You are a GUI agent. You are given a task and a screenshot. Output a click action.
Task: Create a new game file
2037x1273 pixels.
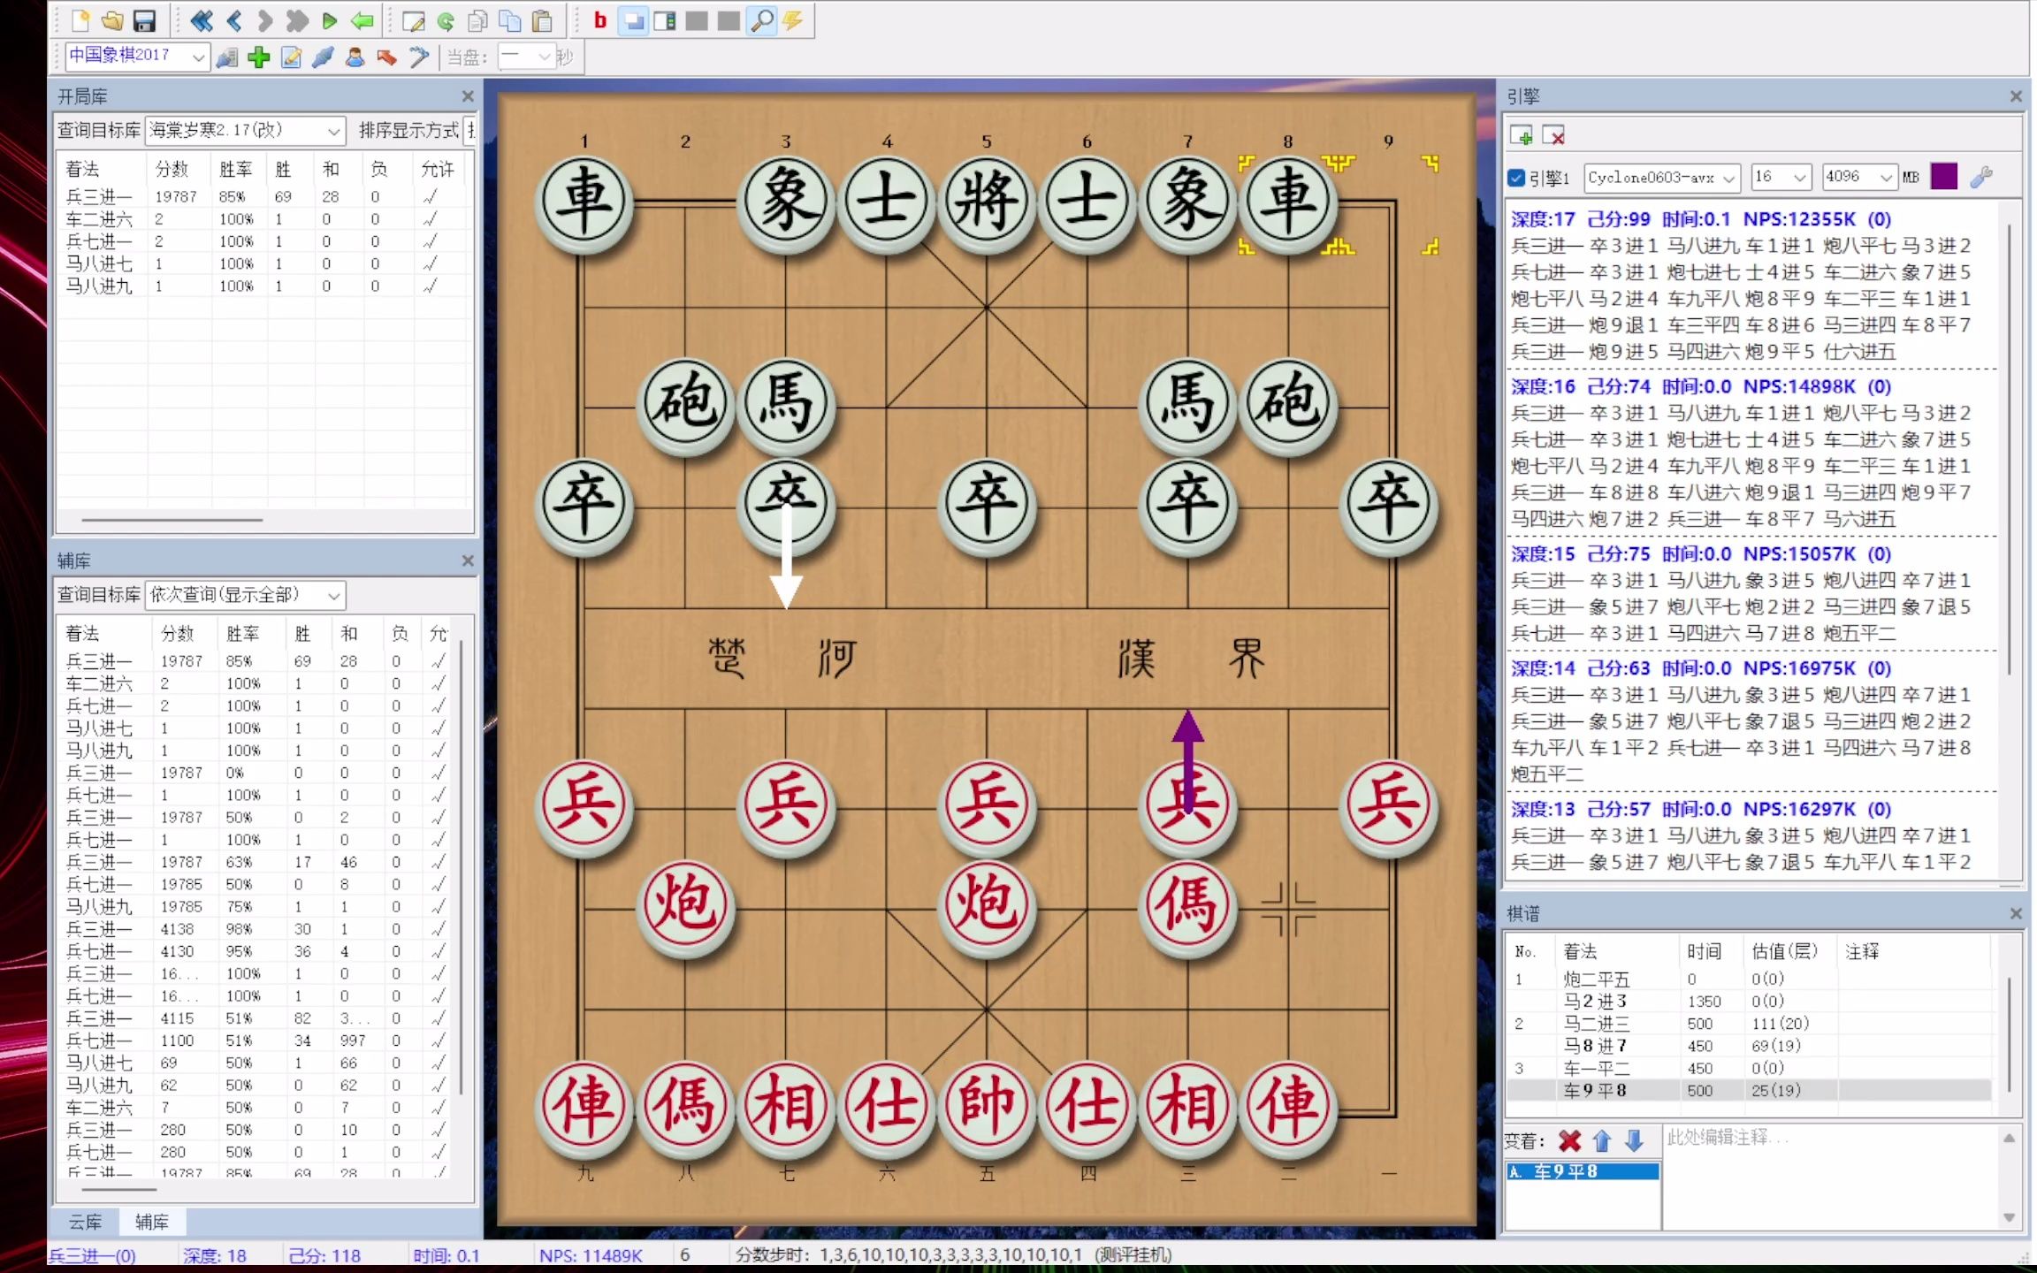coord(80,20)
